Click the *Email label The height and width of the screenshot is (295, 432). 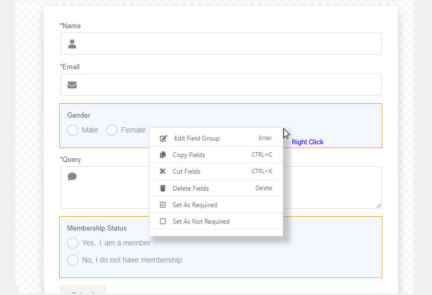[70, 67]
